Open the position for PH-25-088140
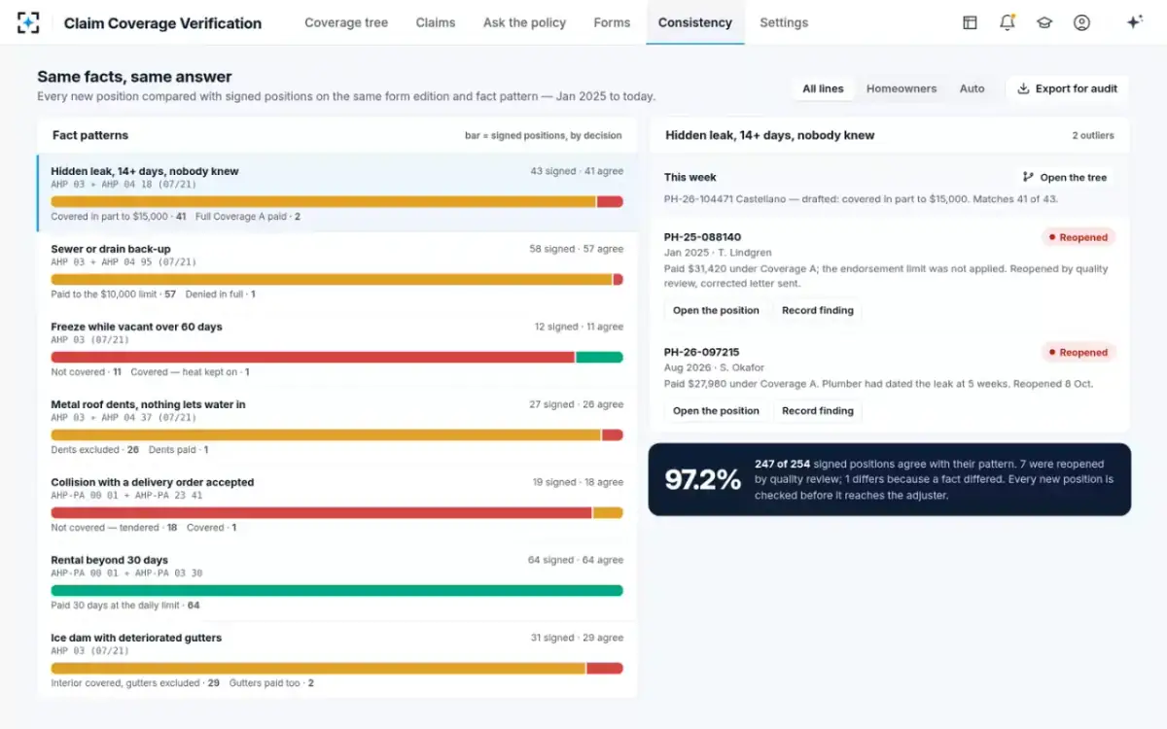 point(716,311)
